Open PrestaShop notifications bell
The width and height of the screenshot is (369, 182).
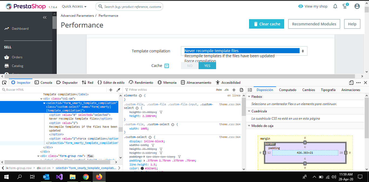[x=335, y=6]
